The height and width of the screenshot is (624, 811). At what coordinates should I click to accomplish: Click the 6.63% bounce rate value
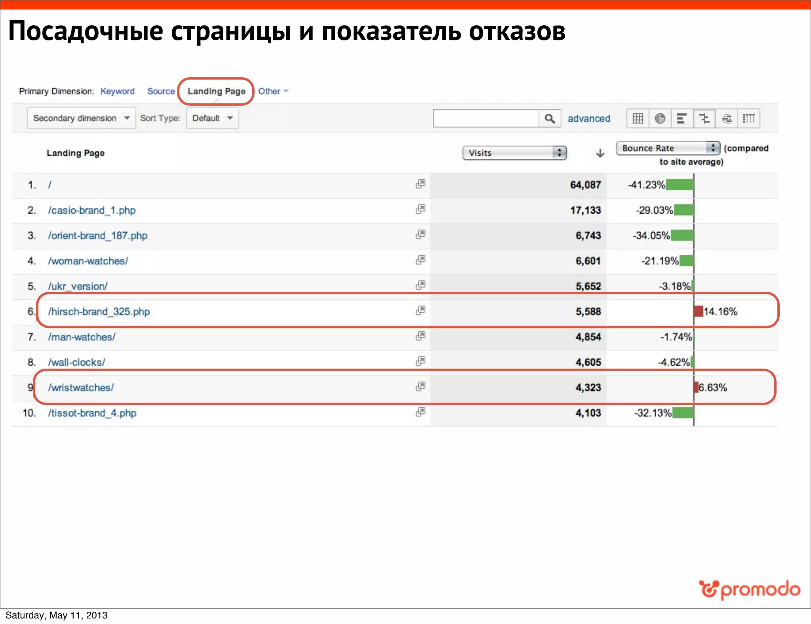tap(713, 388)
